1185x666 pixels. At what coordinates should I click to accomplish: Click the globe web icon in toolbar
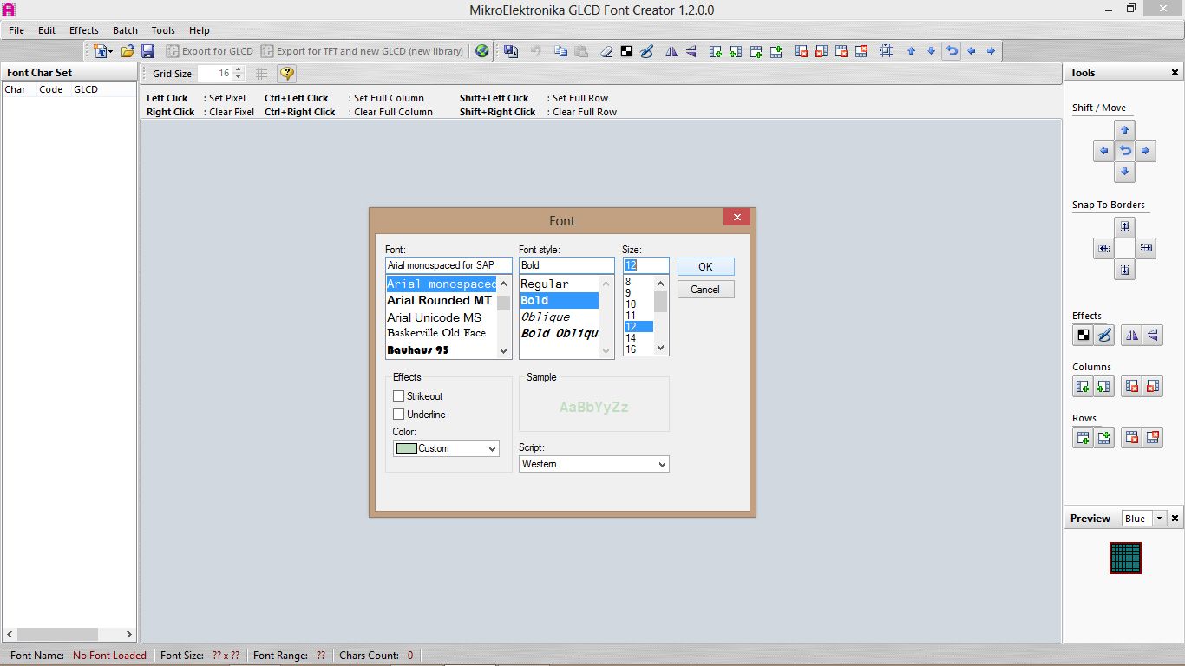coord(482,51)
